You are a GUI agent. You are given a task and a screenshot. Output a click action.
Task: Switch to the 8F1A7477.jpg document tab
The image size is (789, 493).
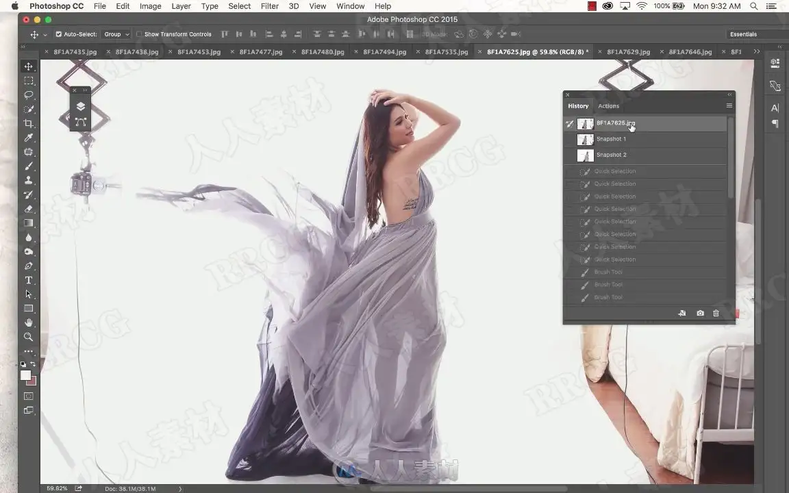261,52
